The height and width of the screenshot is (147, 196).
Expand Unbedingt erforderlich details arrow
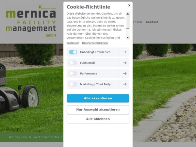point(125,52)
